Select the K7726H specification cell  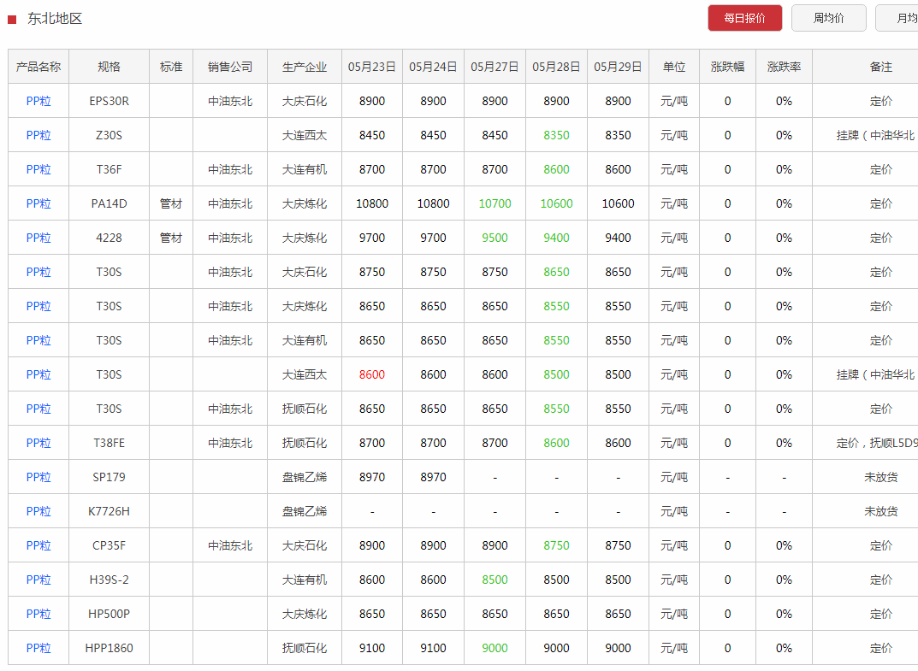[109, 511]
